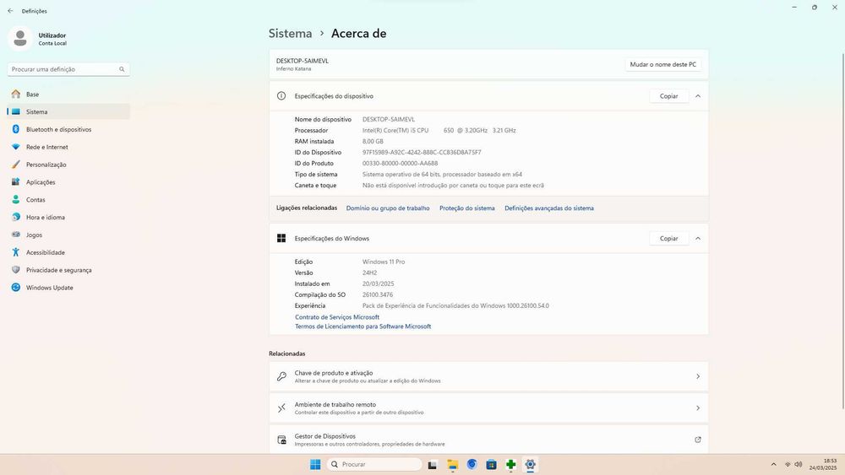Click the search magnifier in the settings box

[x=122, y=69]
